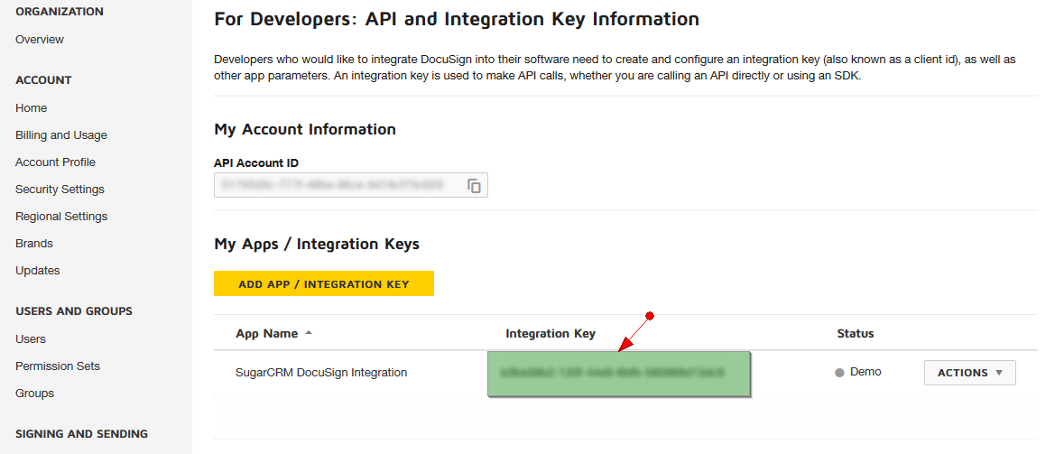Open Updates page
The width and height of the screenshot is (1055, 454).
point(38,271)
